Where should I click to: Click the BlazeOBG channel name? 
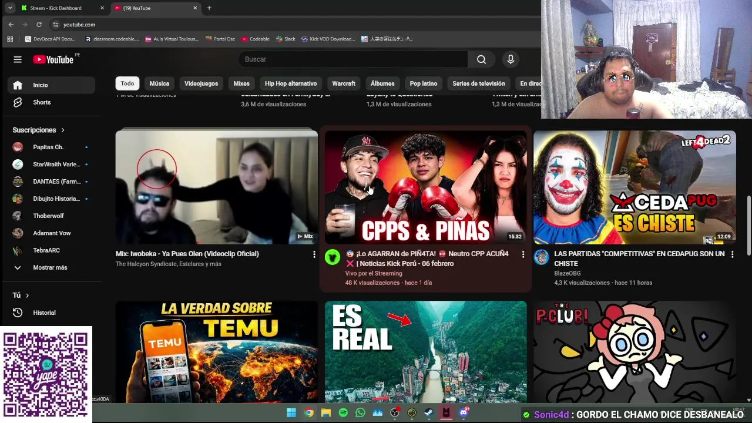click(568, 273)
